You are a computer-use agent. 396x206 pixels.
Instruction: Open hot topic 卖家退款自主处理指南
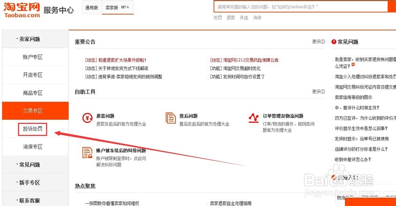[x=230, y=203]
